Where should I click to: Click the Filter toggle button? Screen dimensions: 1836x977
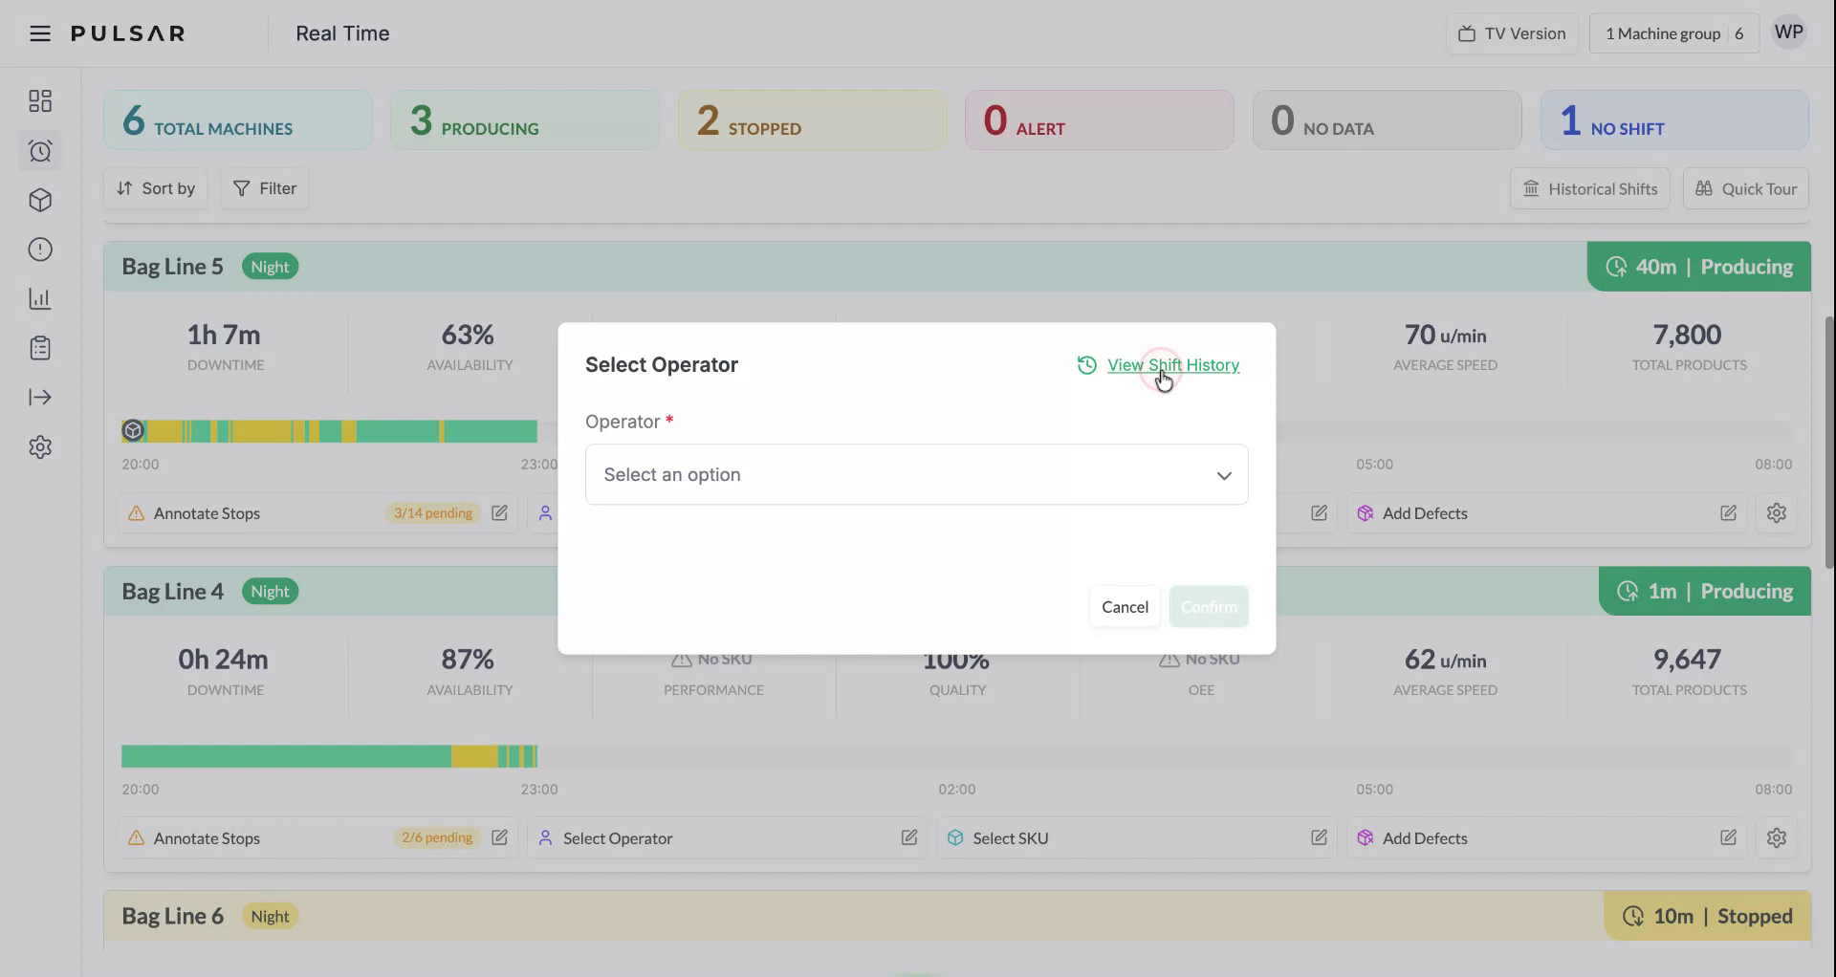264,188
